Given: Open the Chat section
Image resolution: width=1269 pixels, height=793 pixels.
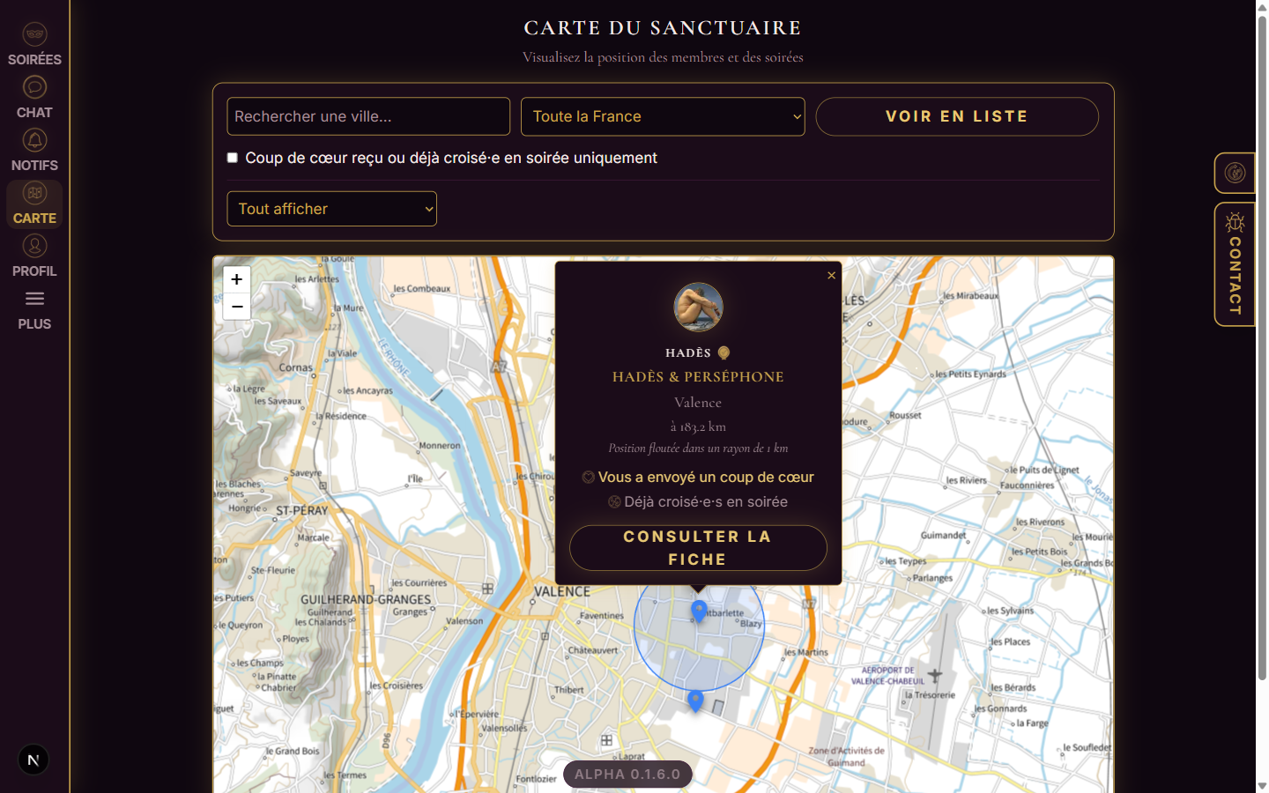Looking at the screenshot, I should click(x=34, y=98).
